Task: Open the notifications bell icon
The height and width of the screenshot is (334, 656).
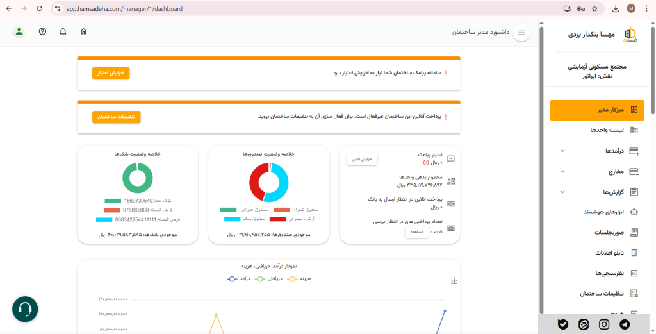Action: click(63, 31)
